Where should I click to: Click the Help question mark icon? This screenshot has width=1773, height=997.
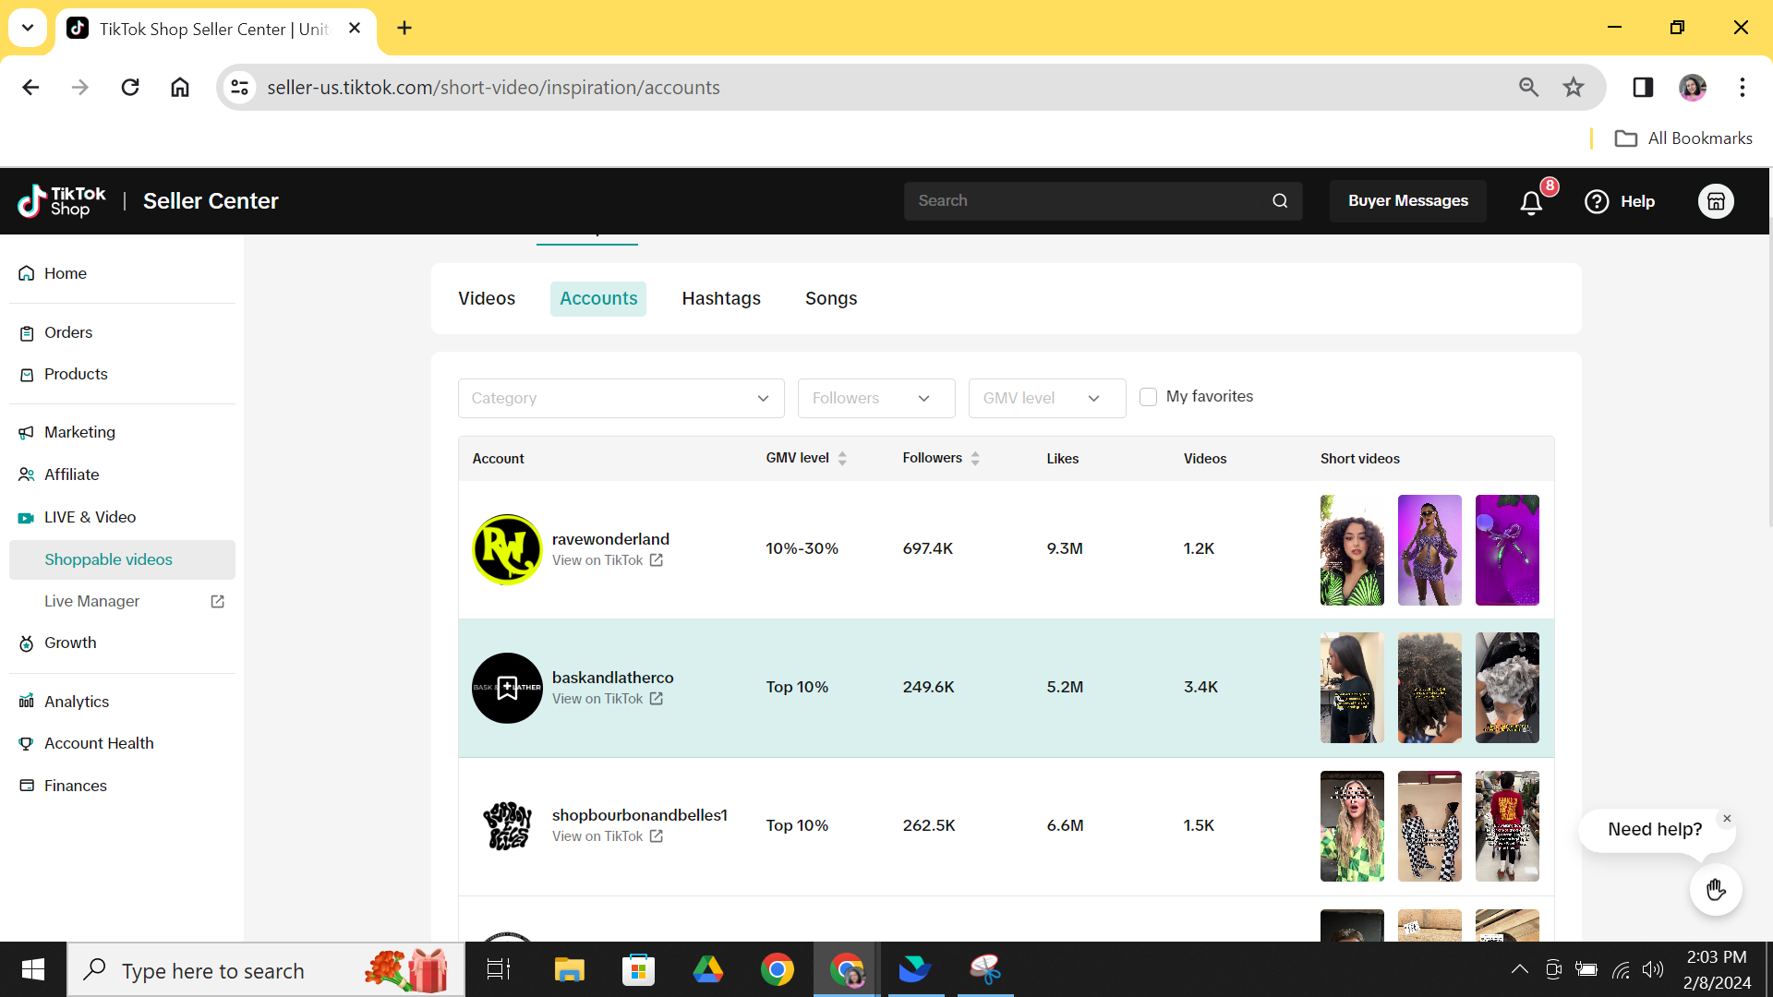coord(1597,201)
